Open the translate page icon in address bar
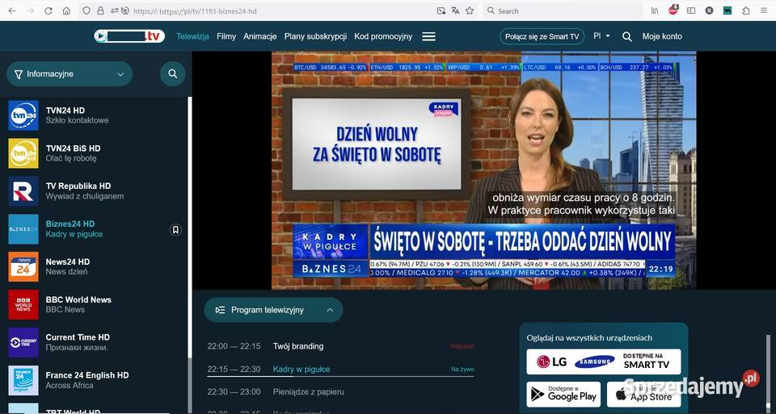Viewport: 776px width, 414px height. tap(455, 10)
